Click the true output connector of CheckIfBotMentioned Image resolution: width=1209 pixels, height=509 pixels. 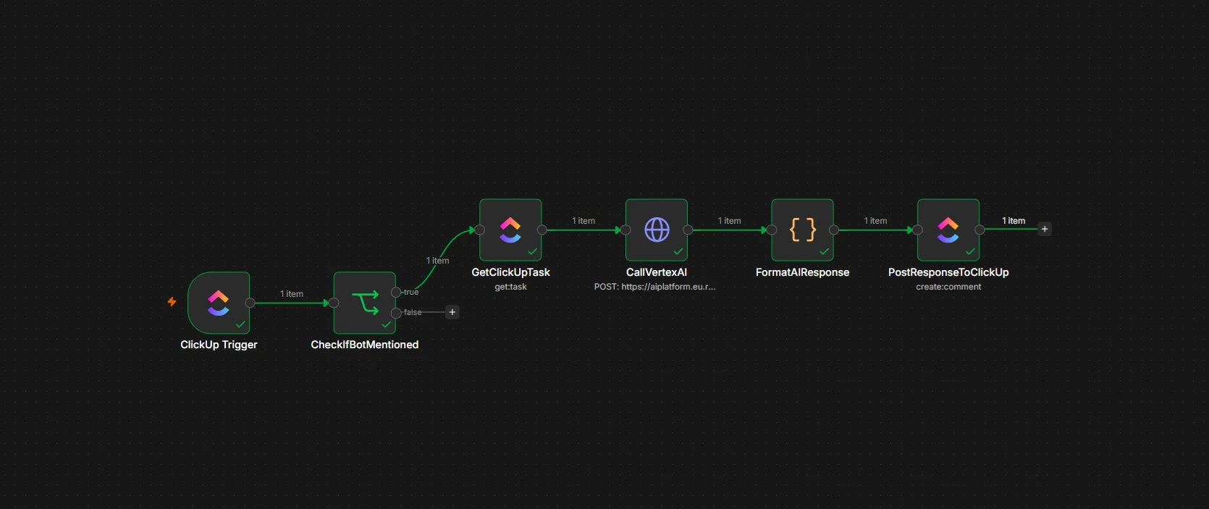tap(396, 293)
